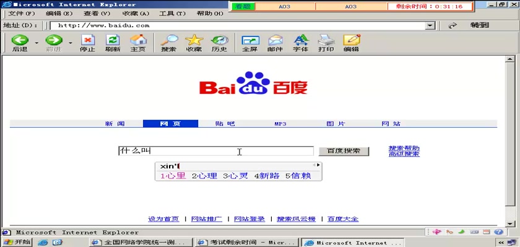Viewport: 520px width, 247px height.
Task: Open the Help (帮助) menu
Action: [210, 14]
